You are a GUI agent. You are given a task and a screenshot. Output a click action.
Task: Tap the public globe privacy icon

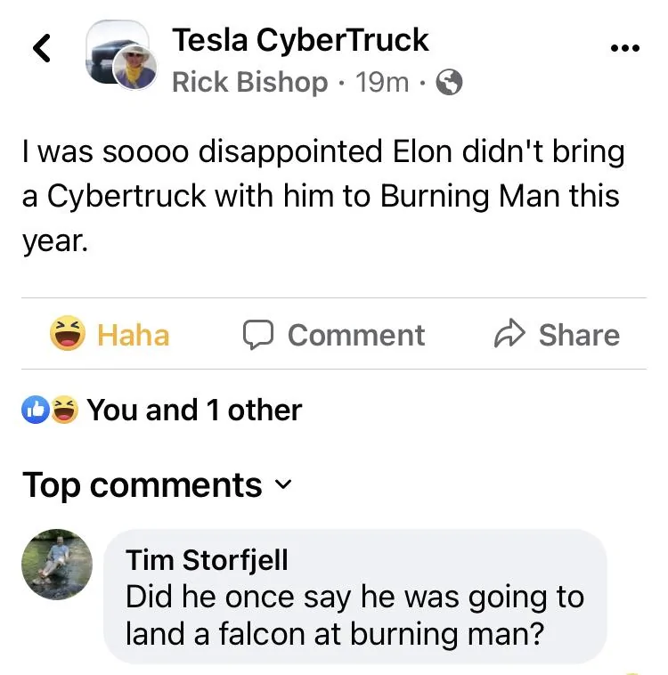(x=451, y=83)
